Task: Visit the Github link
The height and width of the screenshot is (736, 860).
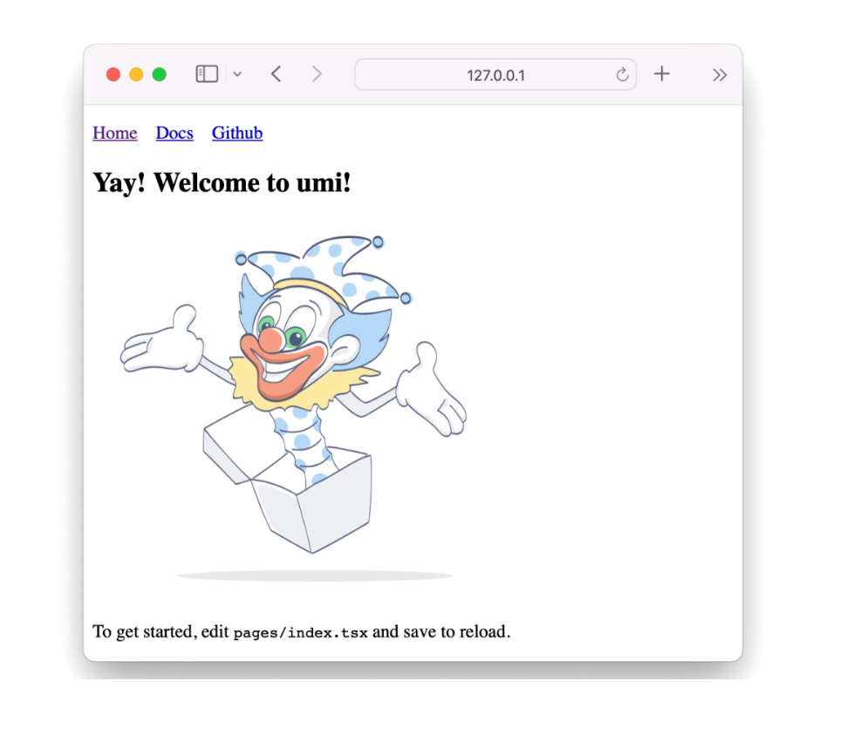Action: (x=237, y=133)
